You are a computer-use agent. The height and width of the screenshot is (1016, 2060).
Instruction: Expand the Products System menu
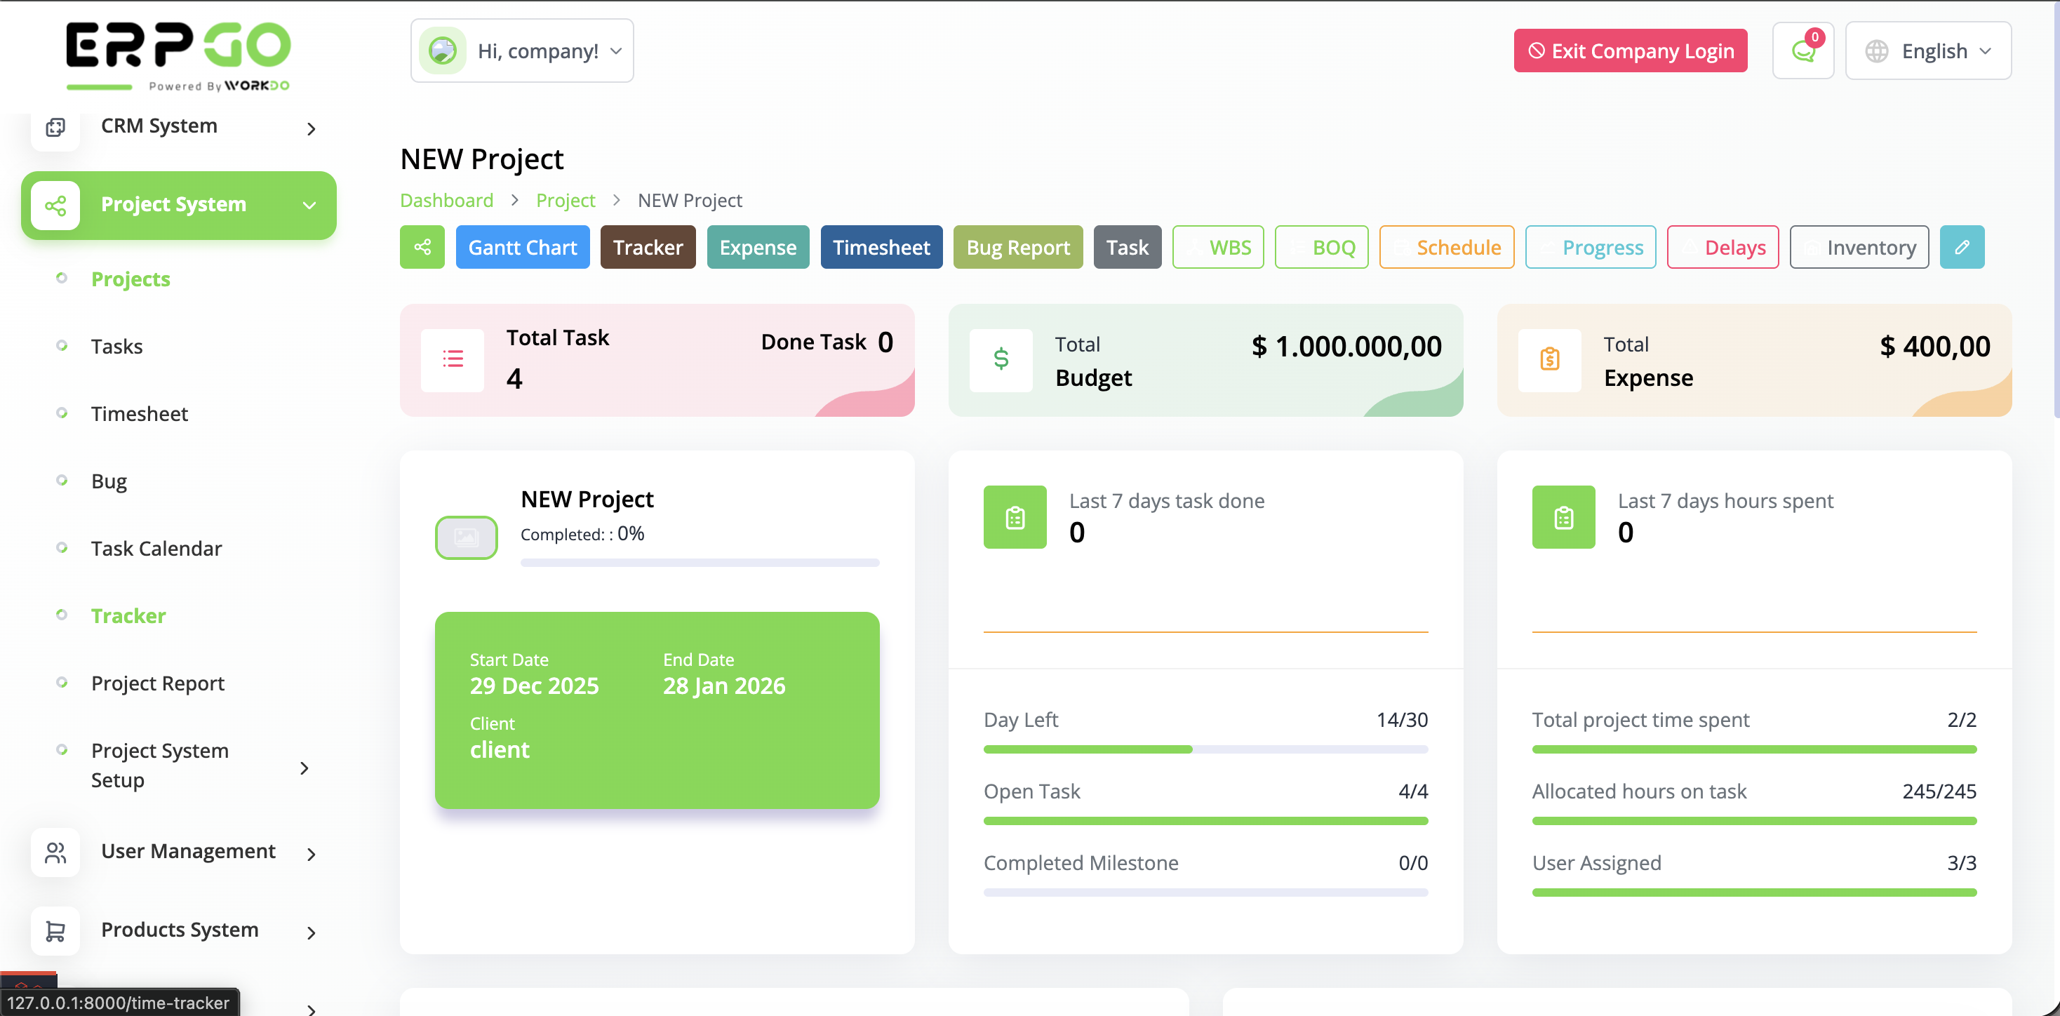[311, 933]
